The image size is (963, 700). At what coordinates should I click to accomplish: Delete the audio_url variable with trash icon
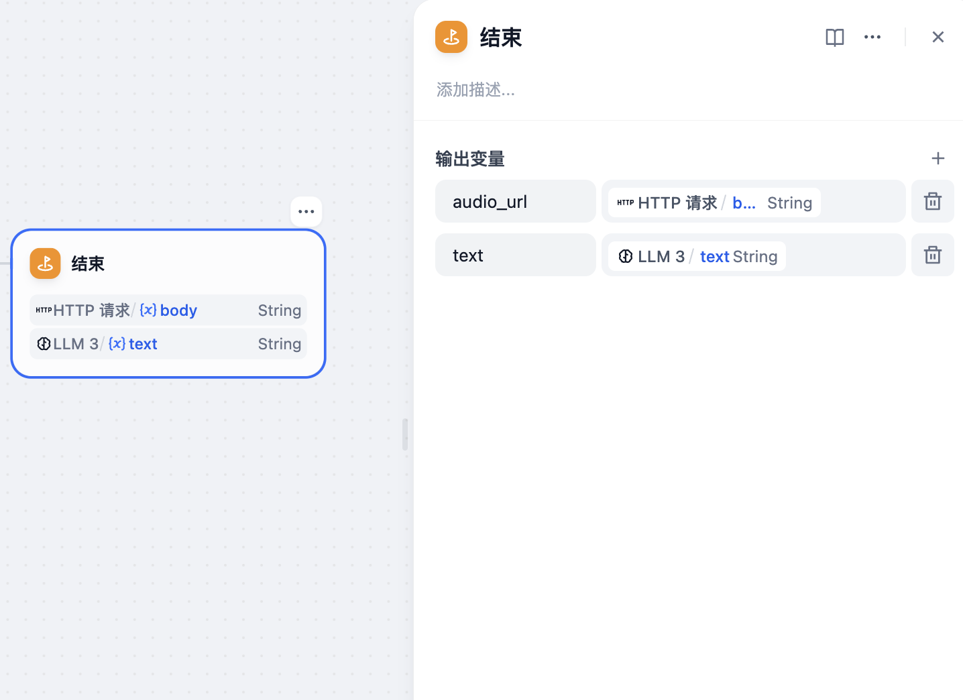pyautogui.click(x=932, y=201)
